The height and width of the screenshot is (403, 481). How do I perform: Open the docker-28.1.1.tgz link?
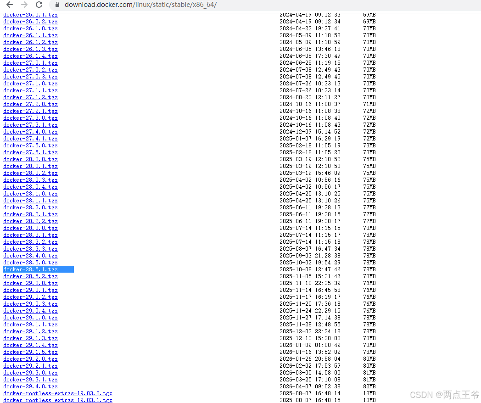30,201
